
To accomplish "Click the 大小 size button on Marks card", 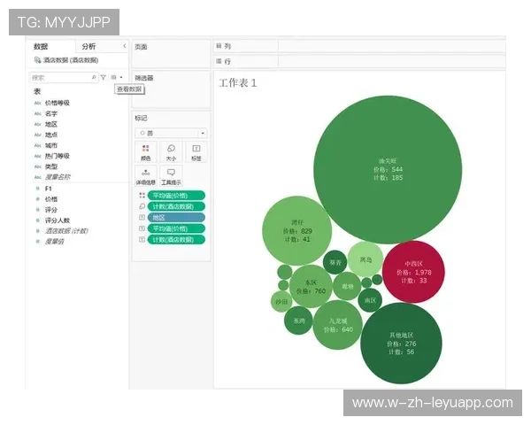I will tap(171, 152).
